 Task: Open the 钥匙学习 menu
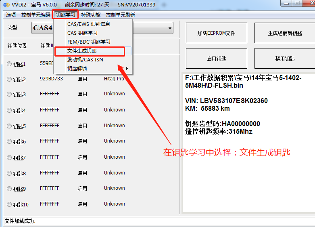[x=65, y=15]
